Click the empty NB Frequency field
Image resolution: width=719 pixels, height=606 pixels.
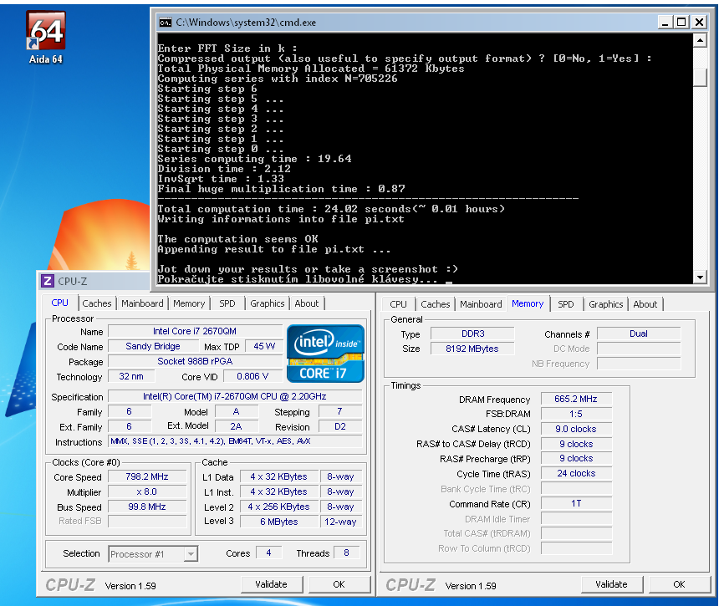click(x=639, y=364)
